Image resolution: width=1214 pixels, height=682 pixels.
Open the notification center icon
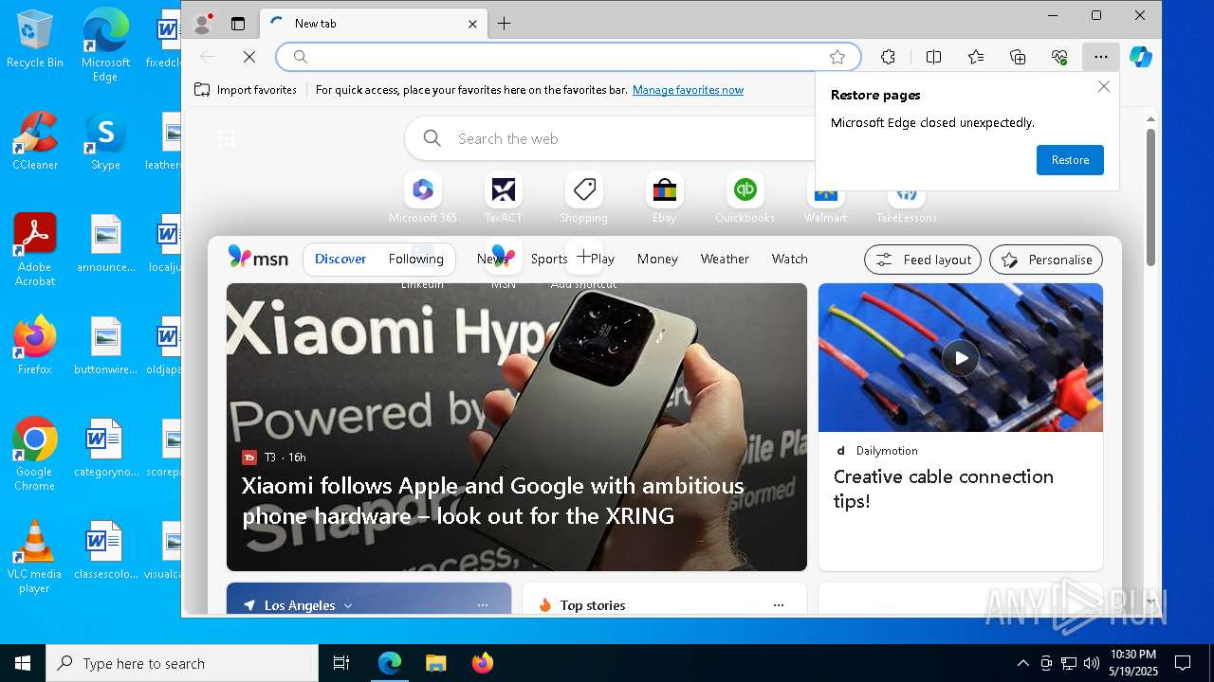click(1183, 663)
